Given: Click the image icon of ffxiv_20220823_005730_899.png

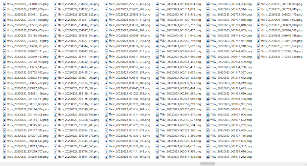Looking at the screenshot, I should tap(259, 4).
